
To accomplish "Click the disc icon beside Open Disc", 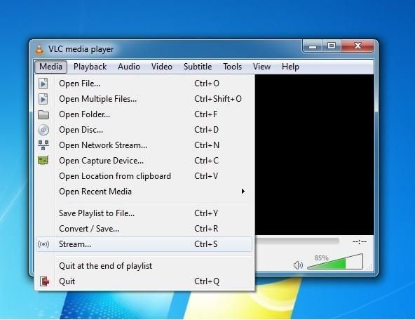I will (x=43, y=130).
